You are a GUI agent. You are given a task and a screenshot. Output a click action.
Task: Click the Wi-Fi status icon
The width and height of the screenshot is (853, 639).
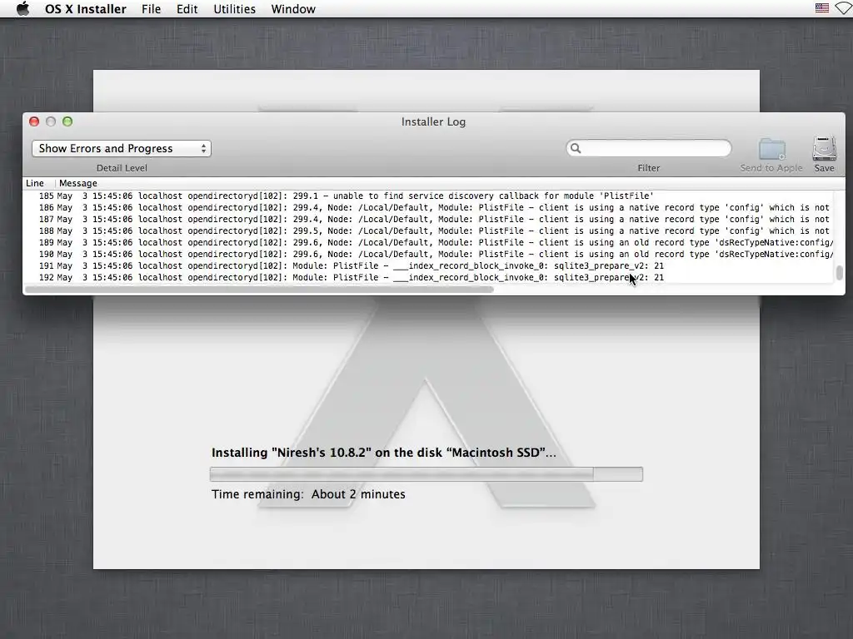pos(845,8)
